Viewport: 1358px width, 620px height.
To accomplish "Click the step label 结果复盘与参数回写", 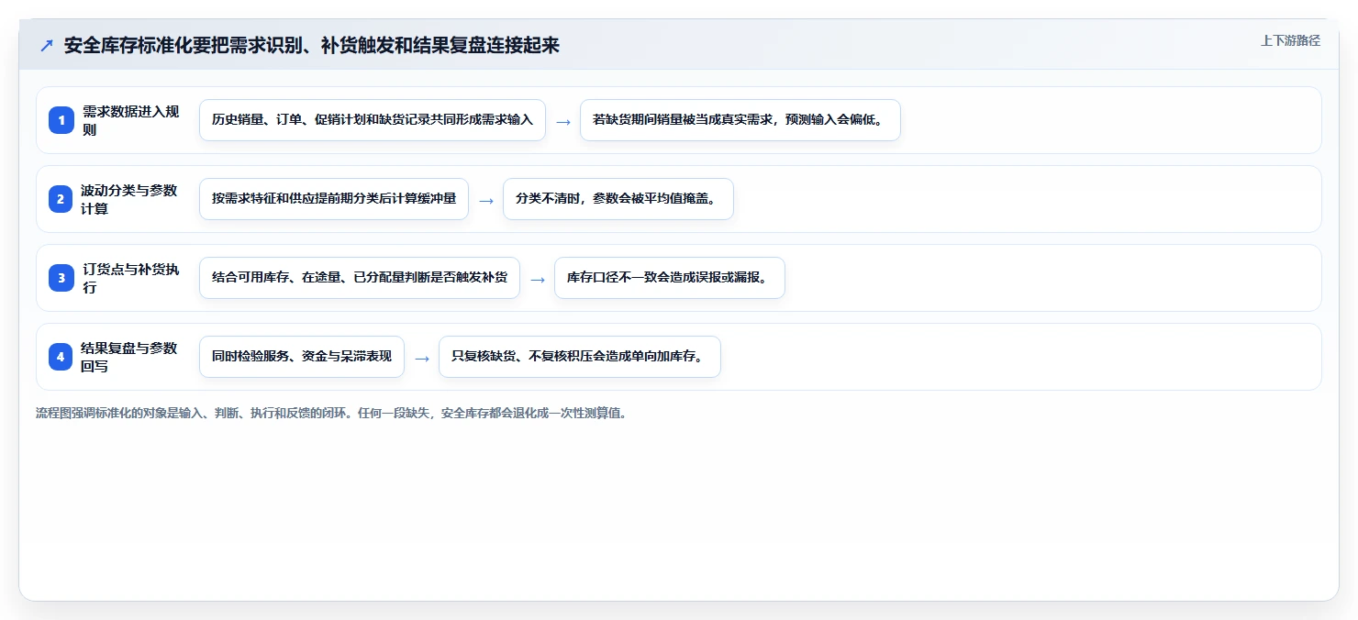I will pos(130,357).
